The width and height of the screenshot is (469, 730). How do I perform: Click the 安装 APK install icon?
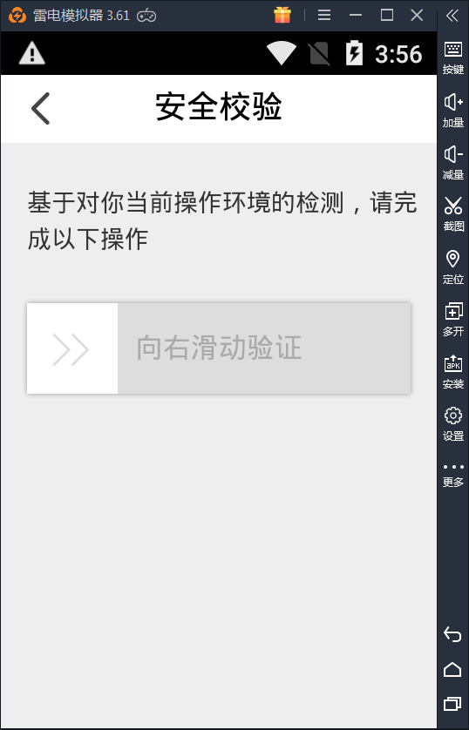[452, 371]
